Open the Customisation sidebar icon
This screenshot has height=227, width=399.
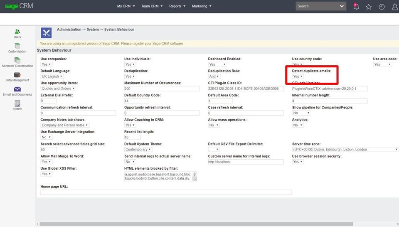click(17, 46)
